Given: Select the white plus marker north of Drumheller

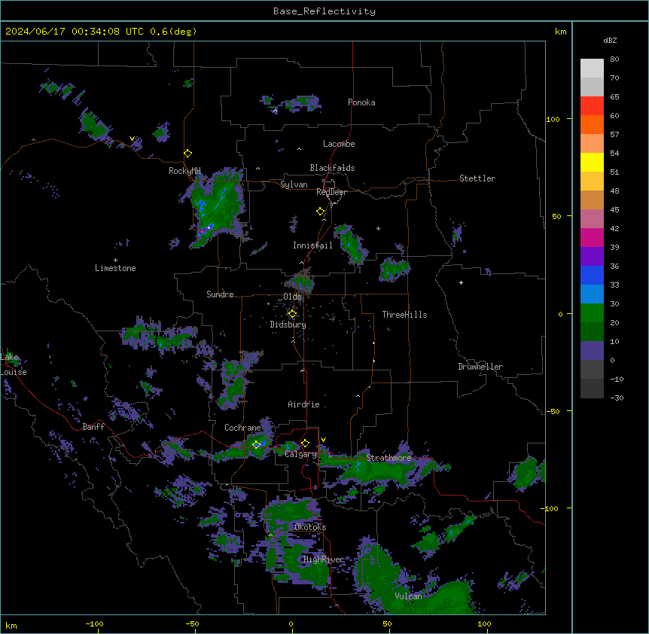Looking at the screenshot, I should (461, 282).
